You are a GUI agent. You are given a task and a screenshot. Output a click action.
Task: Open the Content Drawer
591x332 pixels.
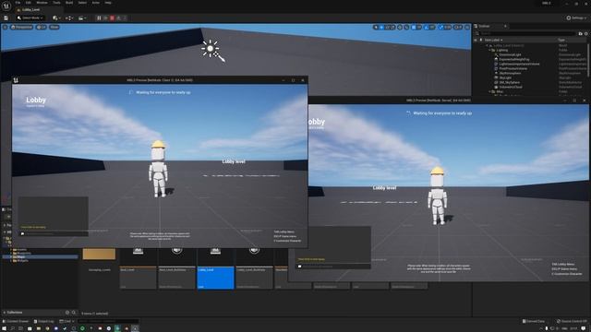tap(16, 321)
